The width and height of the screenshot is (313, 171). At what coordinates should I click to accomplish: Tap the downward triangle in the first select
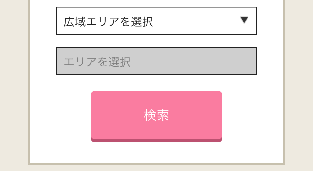click(x=244, y=20)
